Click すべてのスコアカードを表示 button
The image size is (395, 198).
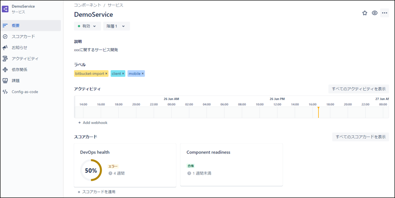click(360, 137)
